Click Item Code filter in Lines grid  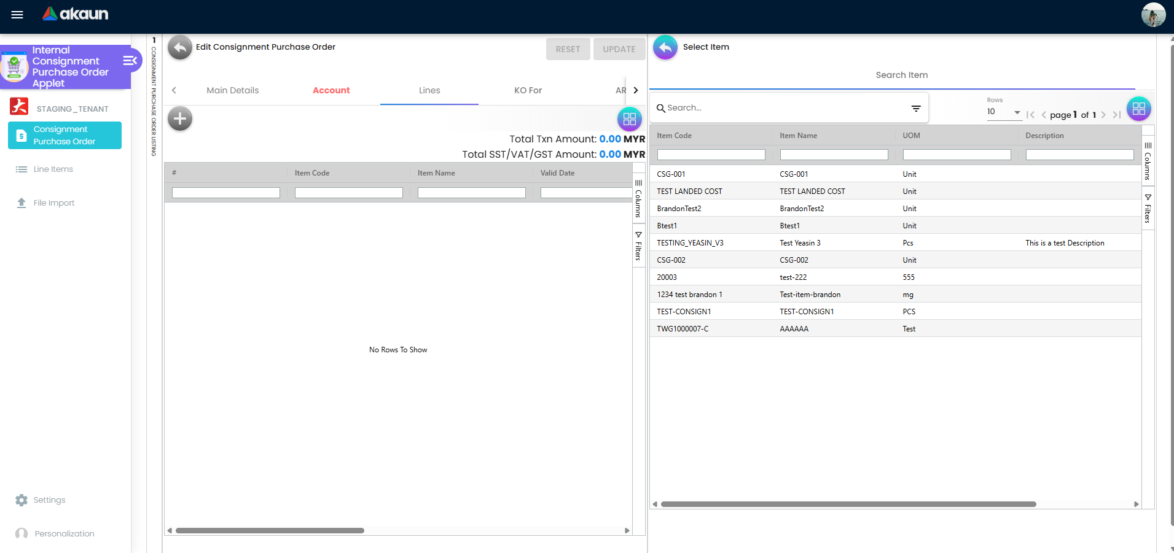click(x=348, y=193)
